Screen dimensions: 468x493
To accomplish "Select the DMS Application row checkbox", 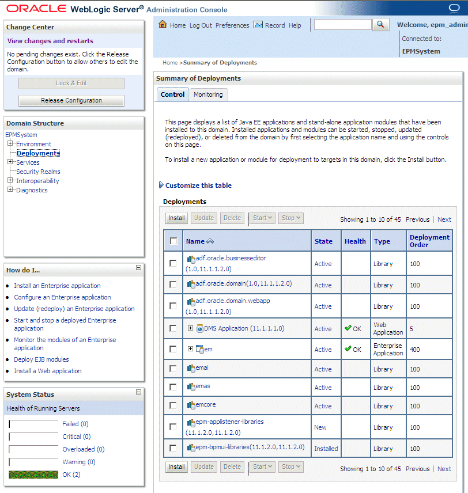I will [x=173, y=328].
